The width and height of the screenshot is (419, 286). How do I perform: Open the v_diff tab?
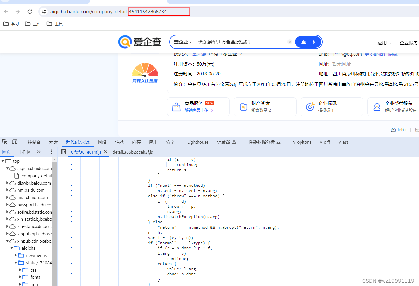click(x=325, y=142)
